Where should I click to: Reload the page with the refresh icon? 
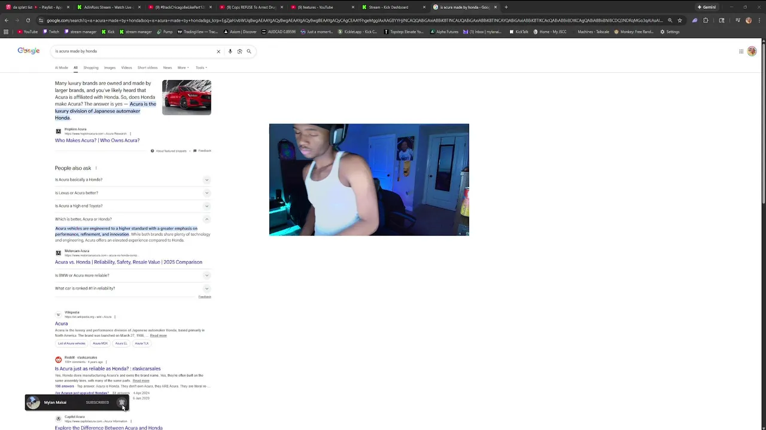tap(28, 20)
